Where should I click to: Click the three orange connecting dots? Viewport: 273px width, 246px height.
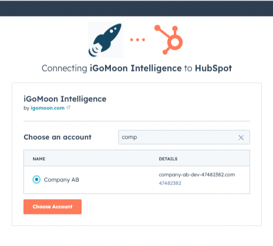click(138, 39)
